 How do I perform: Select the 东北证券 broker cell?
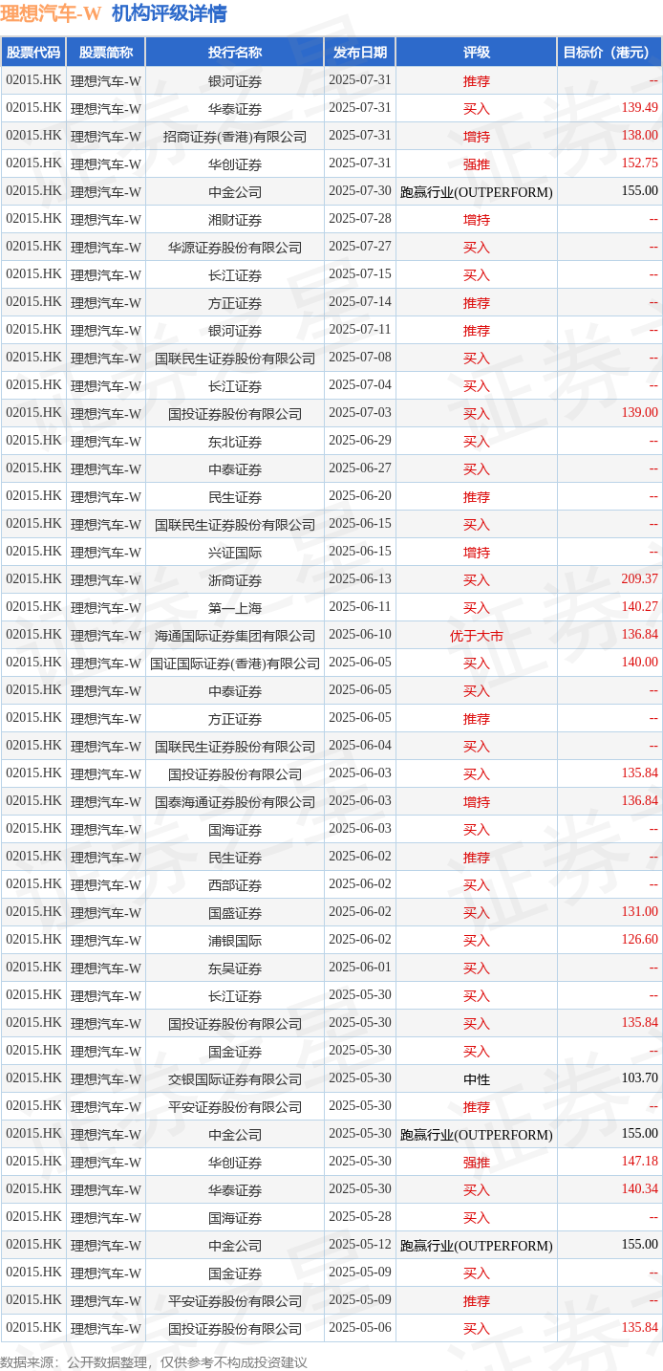(234, 442)
